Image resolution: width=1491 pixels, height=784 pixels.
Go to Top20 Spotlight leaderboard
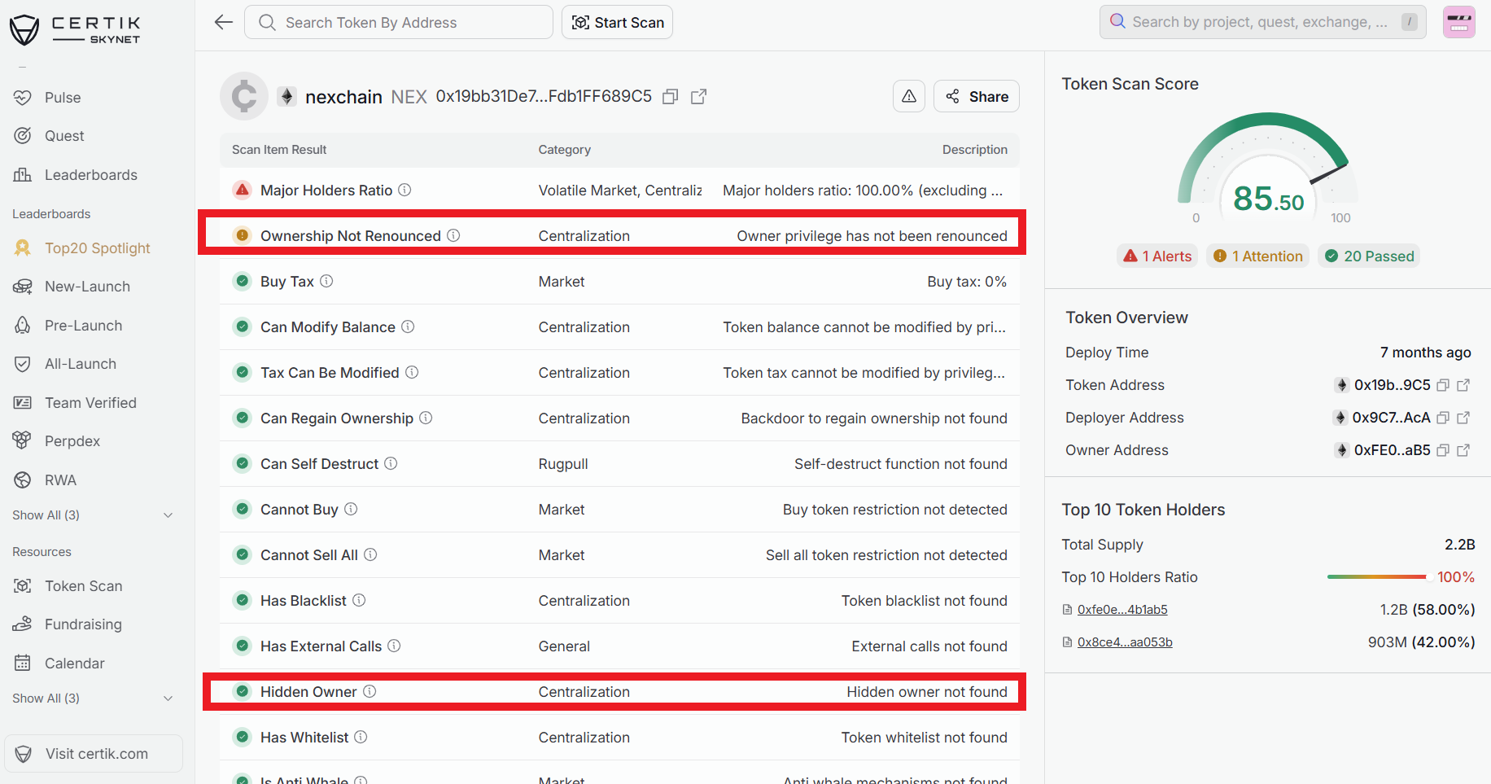[97, 248]
